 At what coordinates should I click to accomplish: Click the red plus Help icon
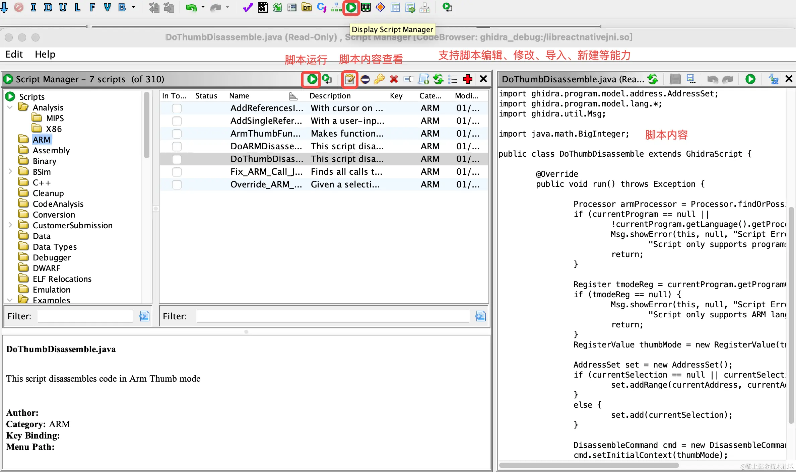pos(467,79)
